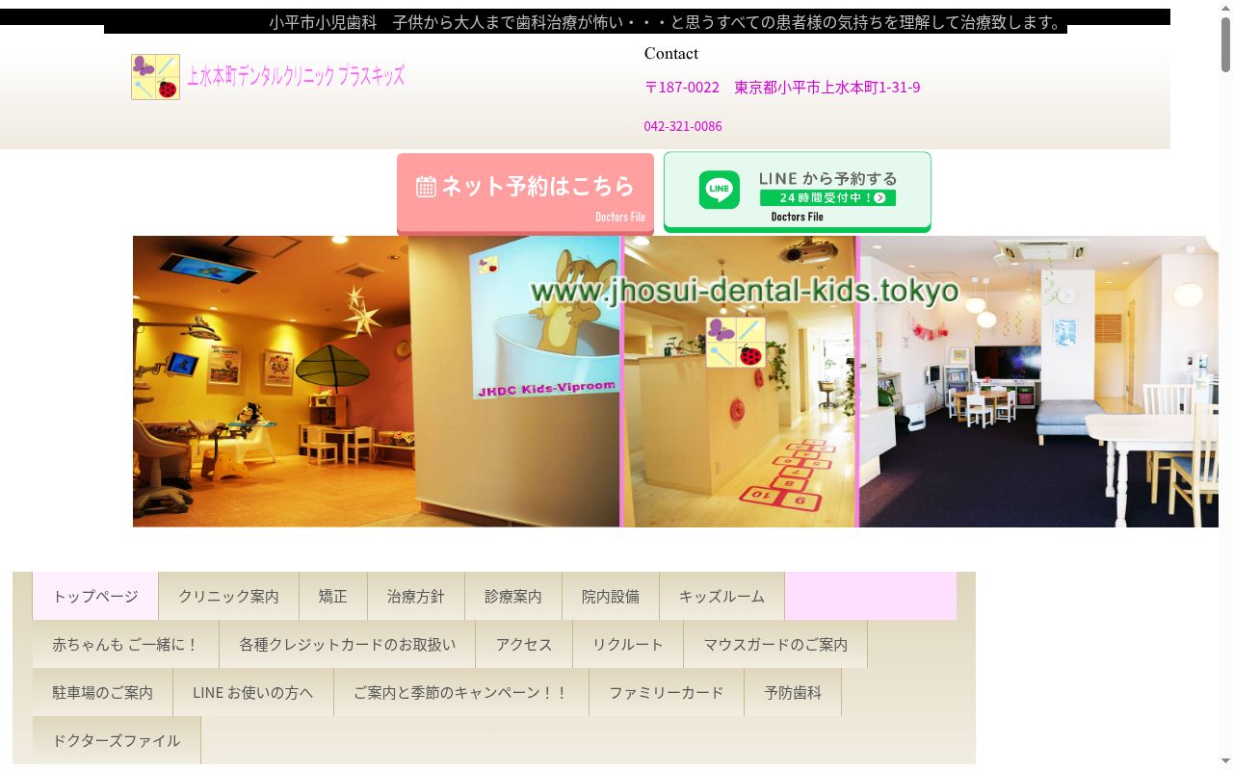1233x770 pixels.
Task: Click the calendar icon on the pink reservation button
Action: (x=426, y=187)
